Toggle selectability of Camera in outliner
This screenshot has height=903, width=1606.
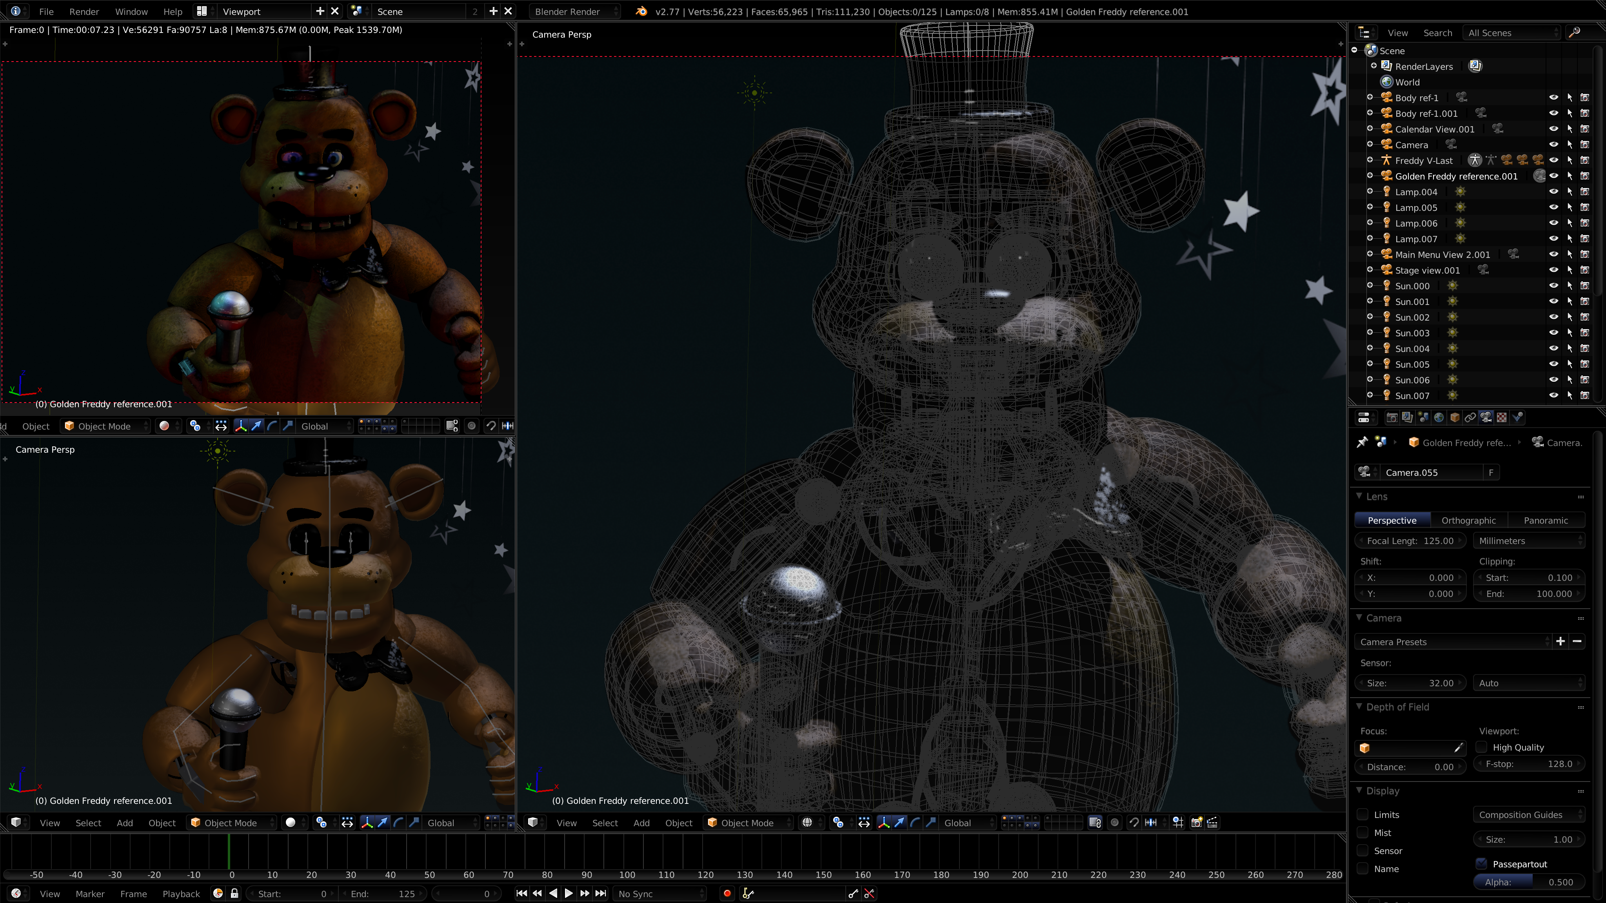[1569, 145]
